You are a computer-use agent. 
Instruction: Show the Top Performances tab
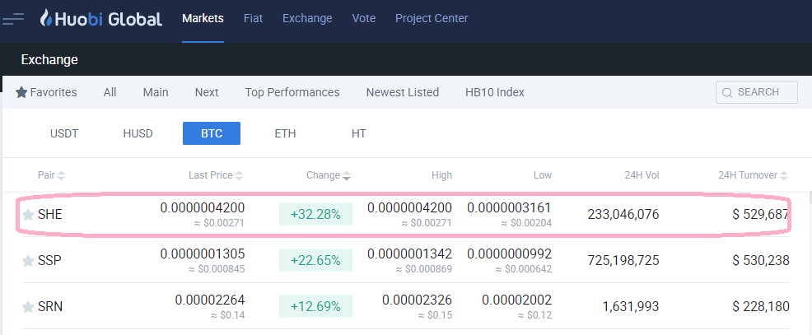292,92
